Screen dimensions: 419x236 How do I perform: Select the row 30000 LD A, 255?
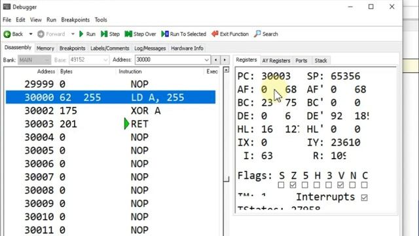[x=111, y=98]
